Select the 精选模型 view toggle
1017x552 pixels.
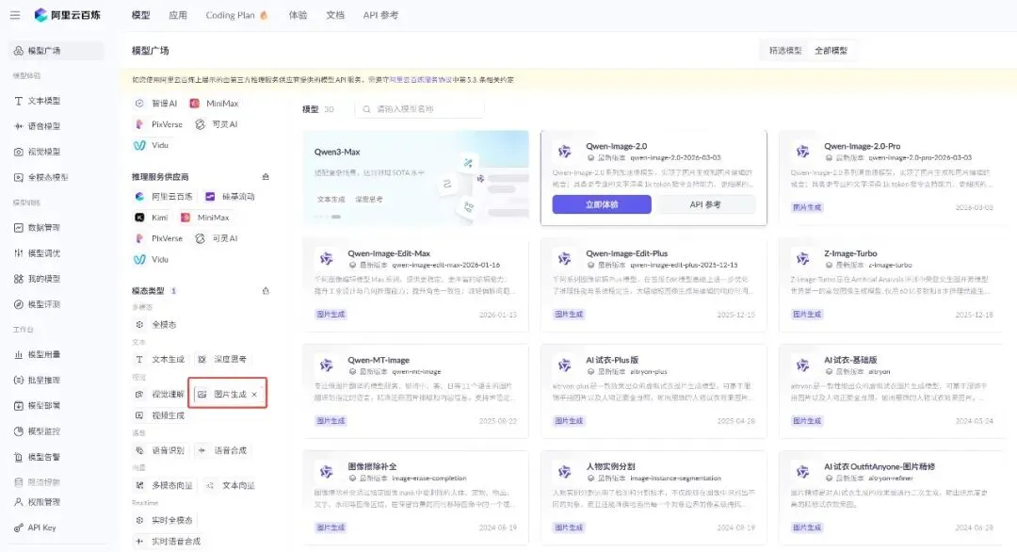click(x=785, y=51)
